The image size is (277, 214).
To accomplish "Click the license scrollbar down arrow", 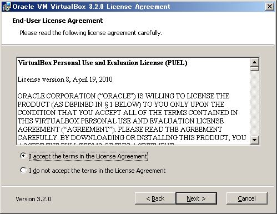I will pyautogui.click(x=255, y=140).
